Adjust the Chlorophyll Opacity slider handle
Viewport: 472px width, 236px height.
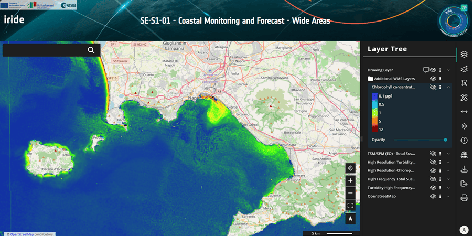tap(445, 140)
